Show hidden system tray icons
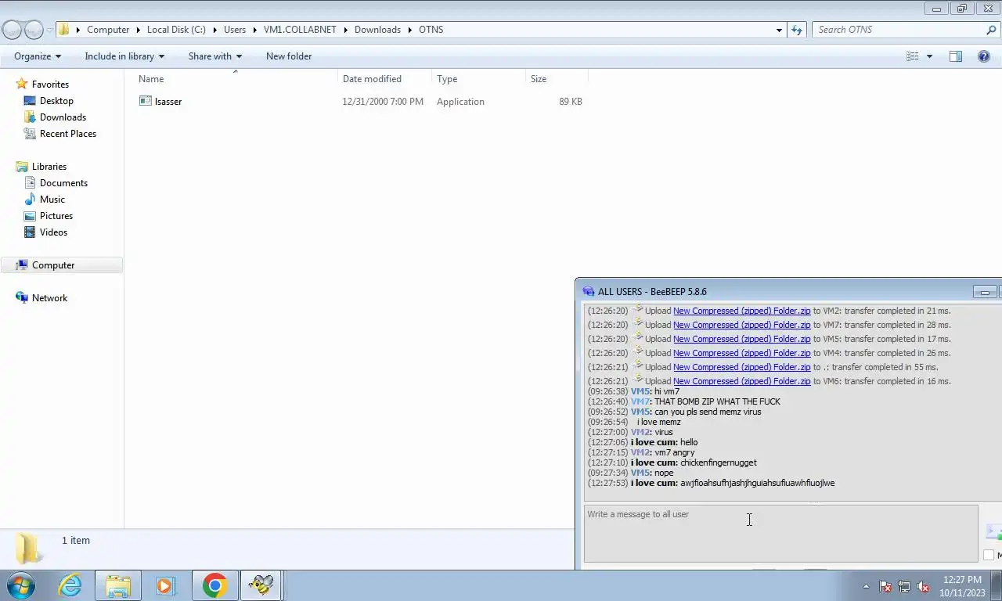The width and height of the screenshot is (1002, 601). coord(866,586)
